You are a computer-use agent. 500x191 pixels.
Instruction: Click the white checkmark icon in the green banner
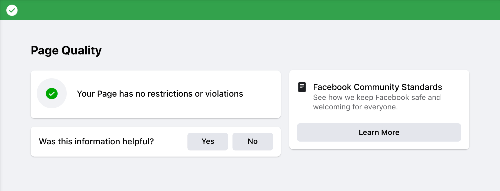coord(12,10)
